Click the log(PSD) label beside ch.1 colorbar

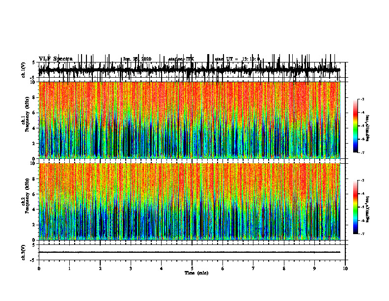point(367,128)
